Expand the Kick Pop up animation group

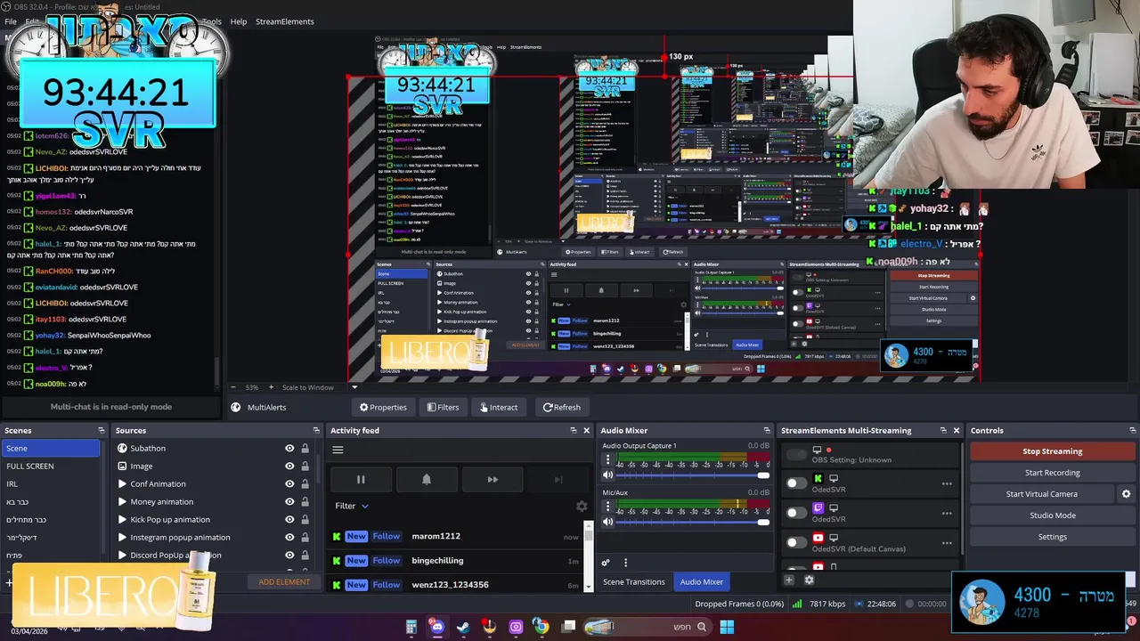[x=122, y=520]
